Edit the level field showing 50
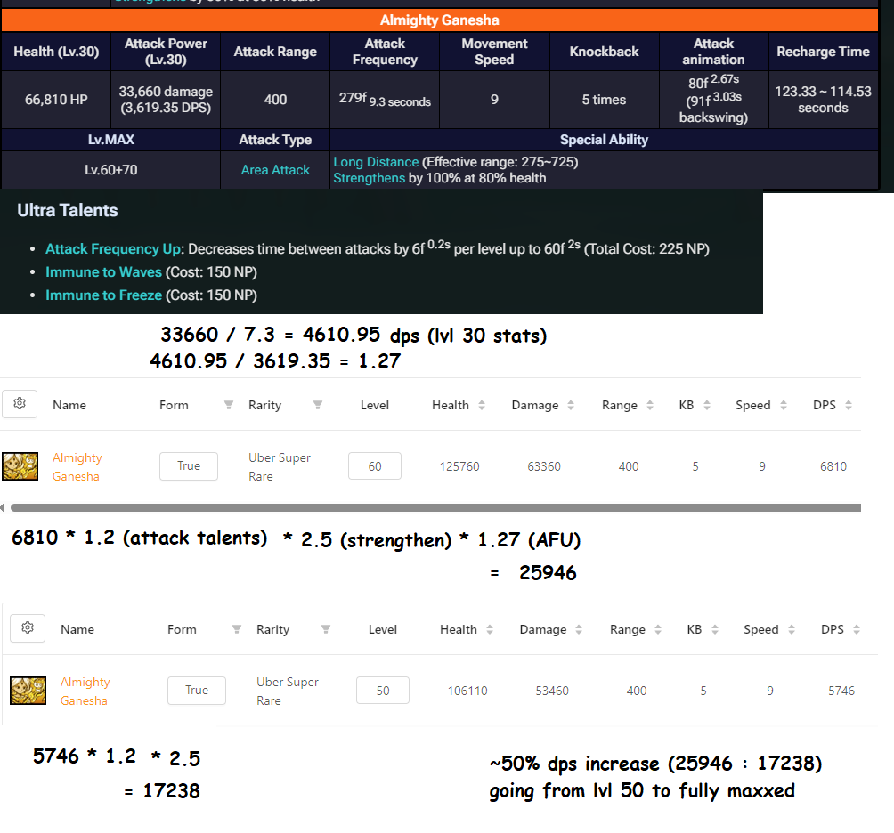 (383, 690)
